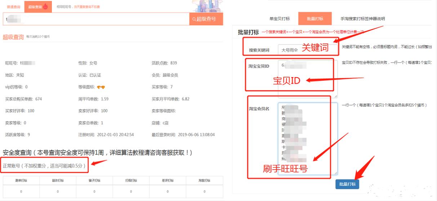
Task: Click the diamond 等级图标 icons
Action: (x=101, y=87)
